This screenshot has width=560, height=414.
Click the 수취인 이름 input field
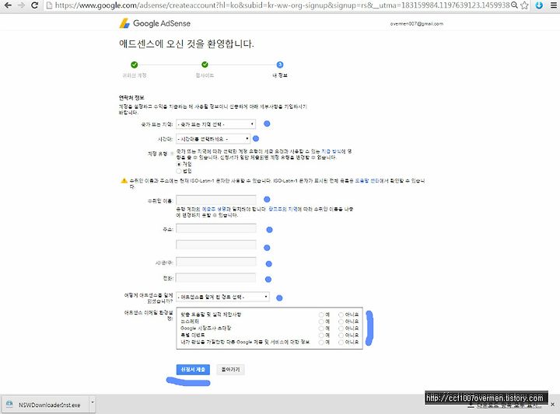click(216, 200)
